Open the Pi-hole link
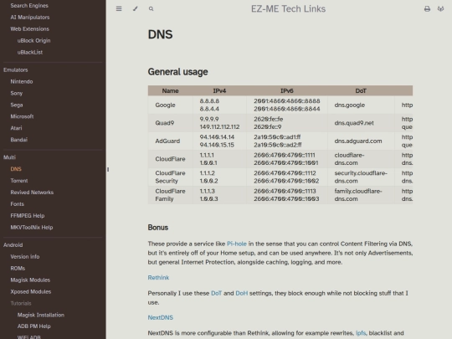This screenshot has height=339, width=452. (x=237, y=244)
